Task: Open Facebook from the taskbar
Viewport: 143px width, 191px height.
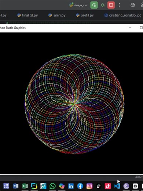Action: [80, 186]
